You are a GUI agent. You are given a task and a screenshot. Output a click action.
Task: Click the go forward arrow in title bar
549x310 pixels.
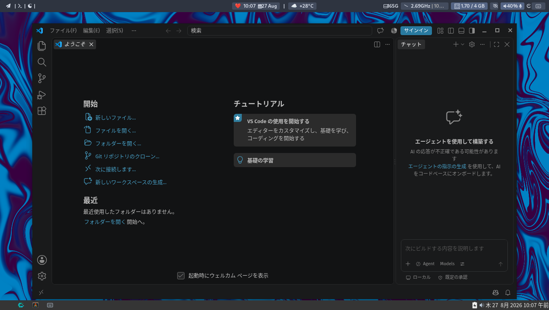point(179,31)
